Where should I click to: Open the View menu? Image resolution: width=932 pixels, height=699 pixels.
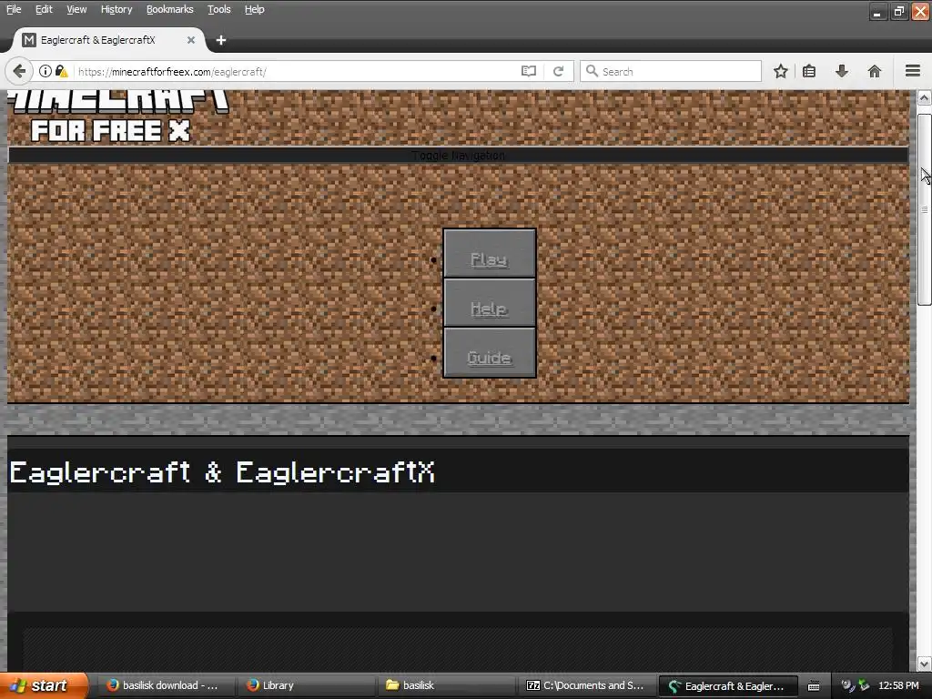coord(76,9)
